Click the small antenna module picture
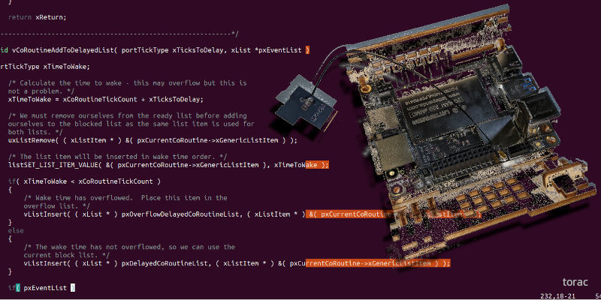Image resolution: width=601 pixels, height=300 pixels. 307,103
